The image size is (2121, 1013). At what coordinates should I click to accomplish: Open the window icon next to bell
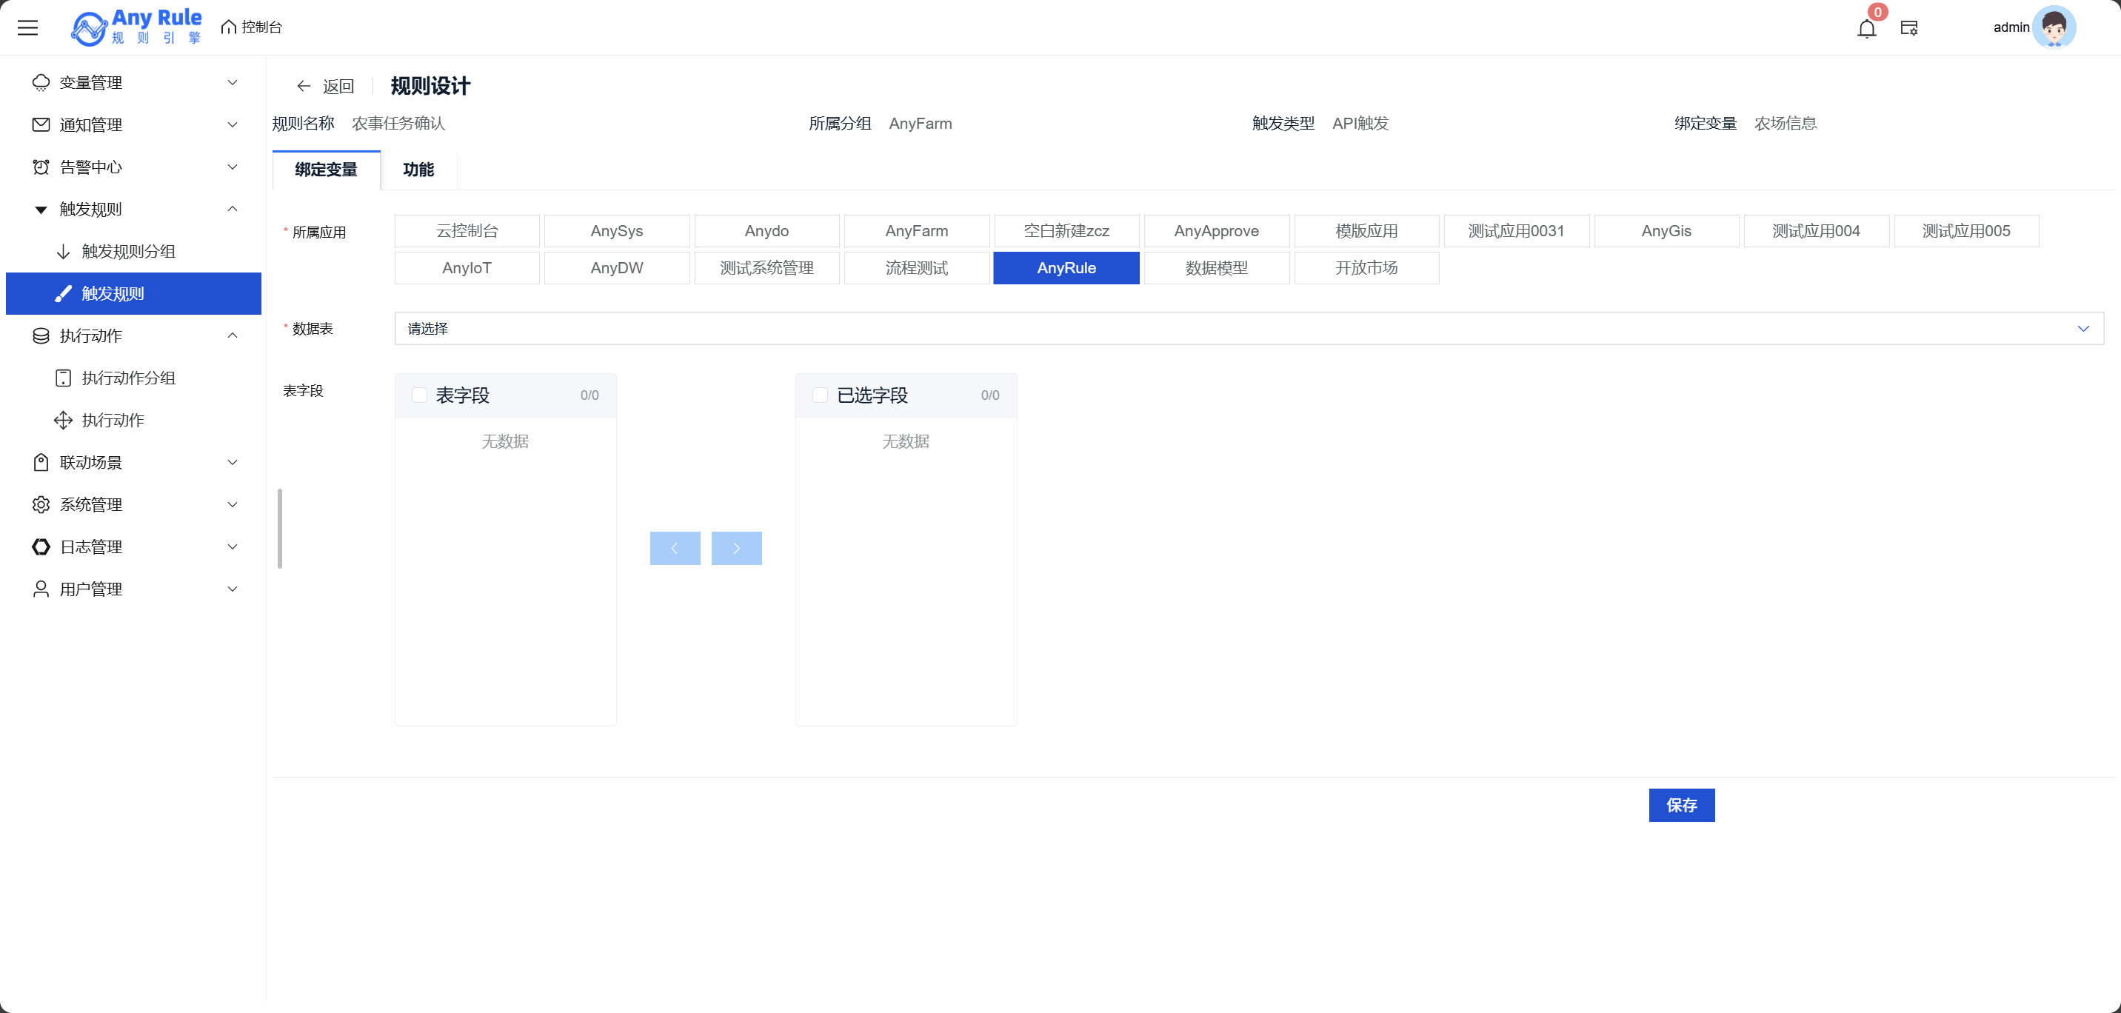[1909, 29]
